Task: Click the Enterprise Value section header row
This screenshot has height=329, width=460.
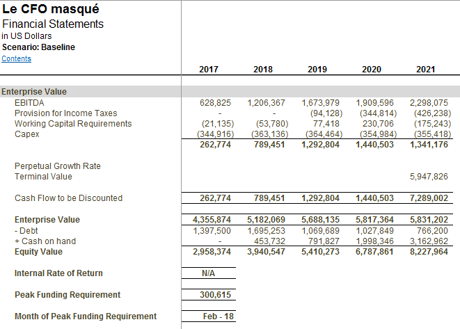Action: pos(34,92)
